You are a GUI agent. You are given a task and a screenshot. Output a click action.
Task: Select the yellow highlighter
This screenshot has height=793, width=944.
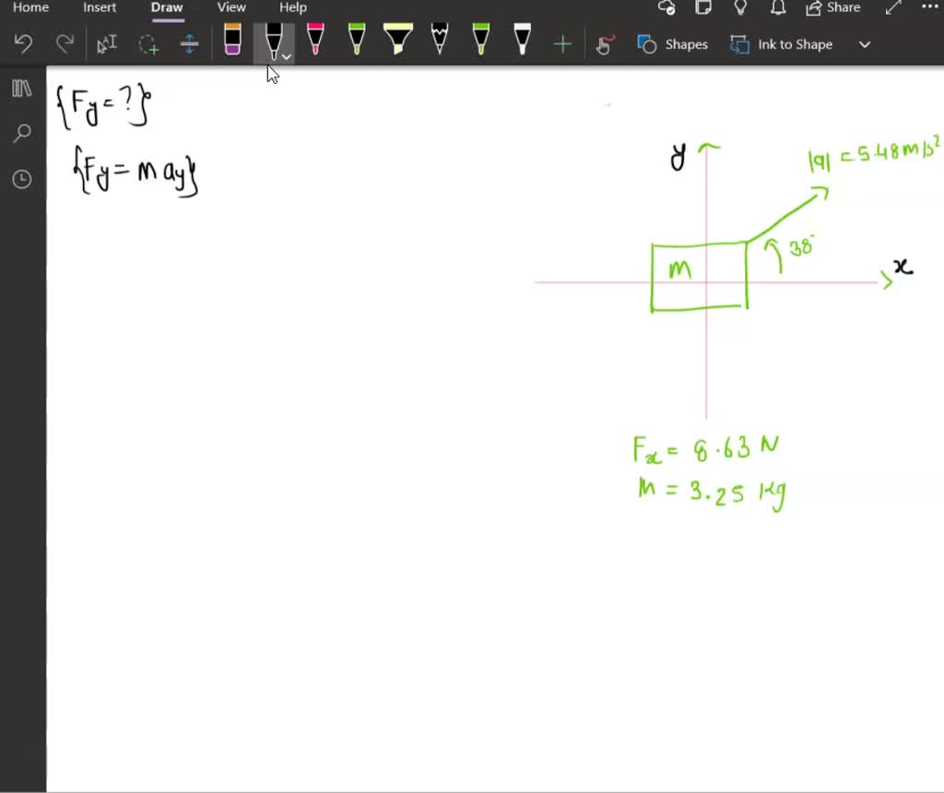(398, 43)
